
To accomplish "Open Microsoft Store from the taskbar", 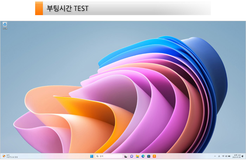I will point(149,156).
